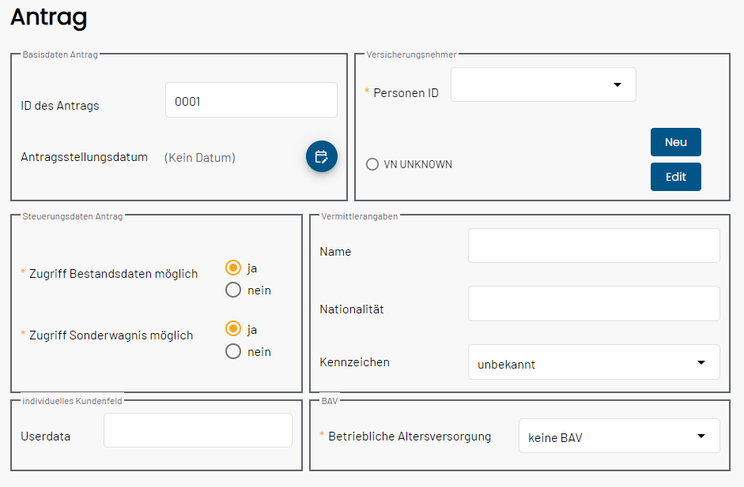Select ja for Zugriff Bestandsdaten möglich
The image size is (744, 487).
point(233,268)
